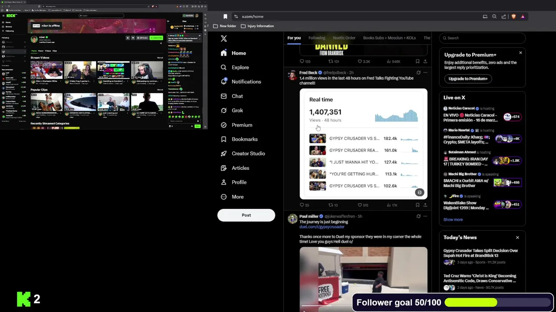The width and height of the screenshot is (556, 312).
Task: Close the Today's News panel
Action: click(x=517, y=237)
